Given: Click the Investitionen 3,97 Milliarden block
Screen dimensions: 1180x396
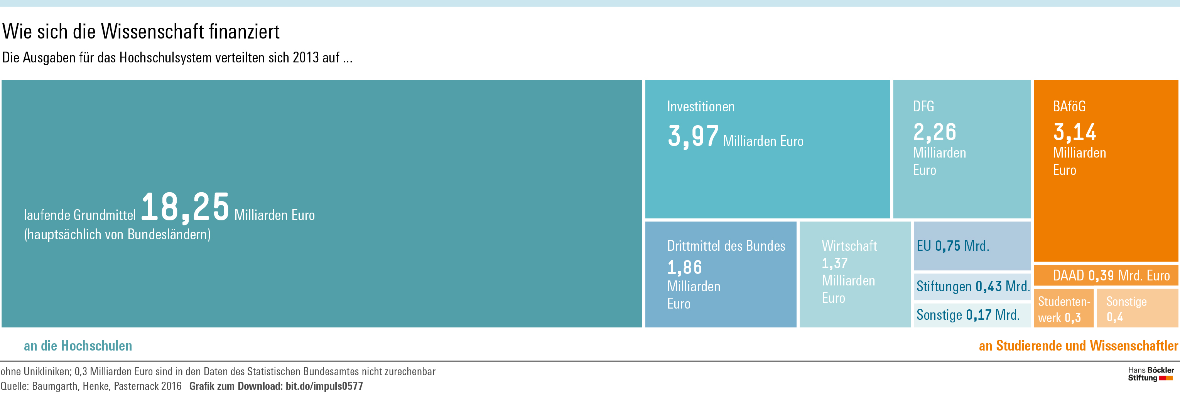Looking at the screenshot, I should (767, 149).
